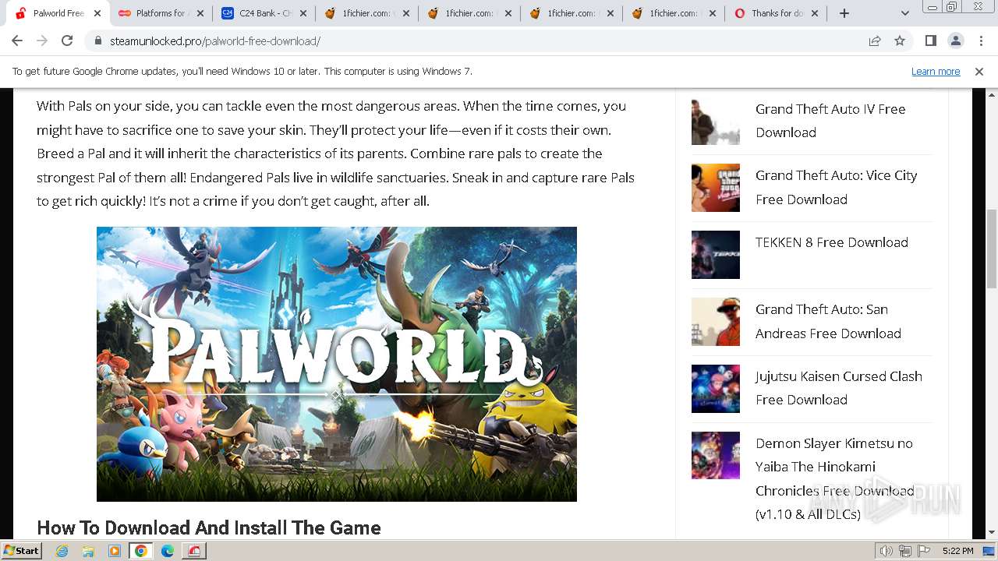This screenshot has width=998, height=561.
Task: Go back to previous page
Action: pos(17,41)
